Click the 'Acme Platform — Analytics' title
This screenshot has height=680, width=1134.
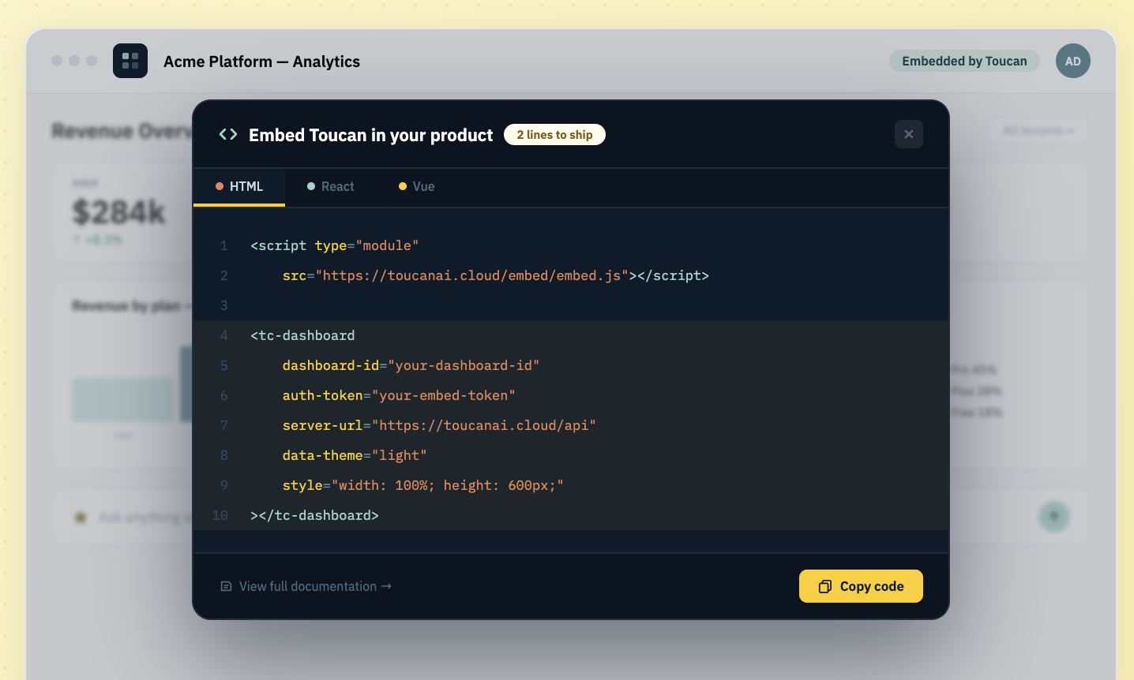click(x=261, y=62)
